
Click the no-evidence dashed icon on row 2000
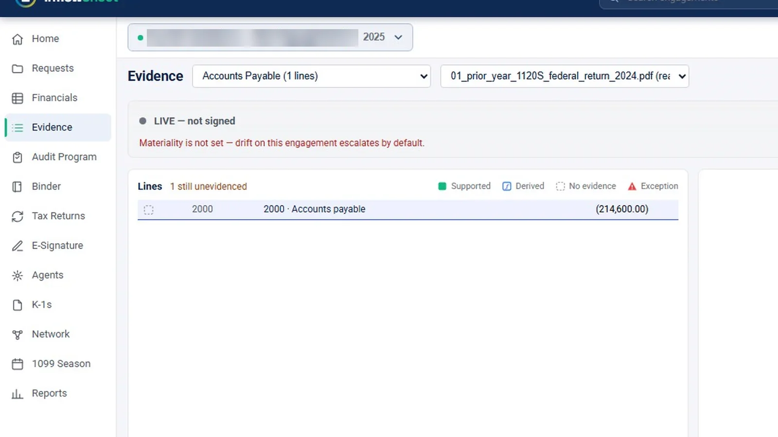click(149, 210)
